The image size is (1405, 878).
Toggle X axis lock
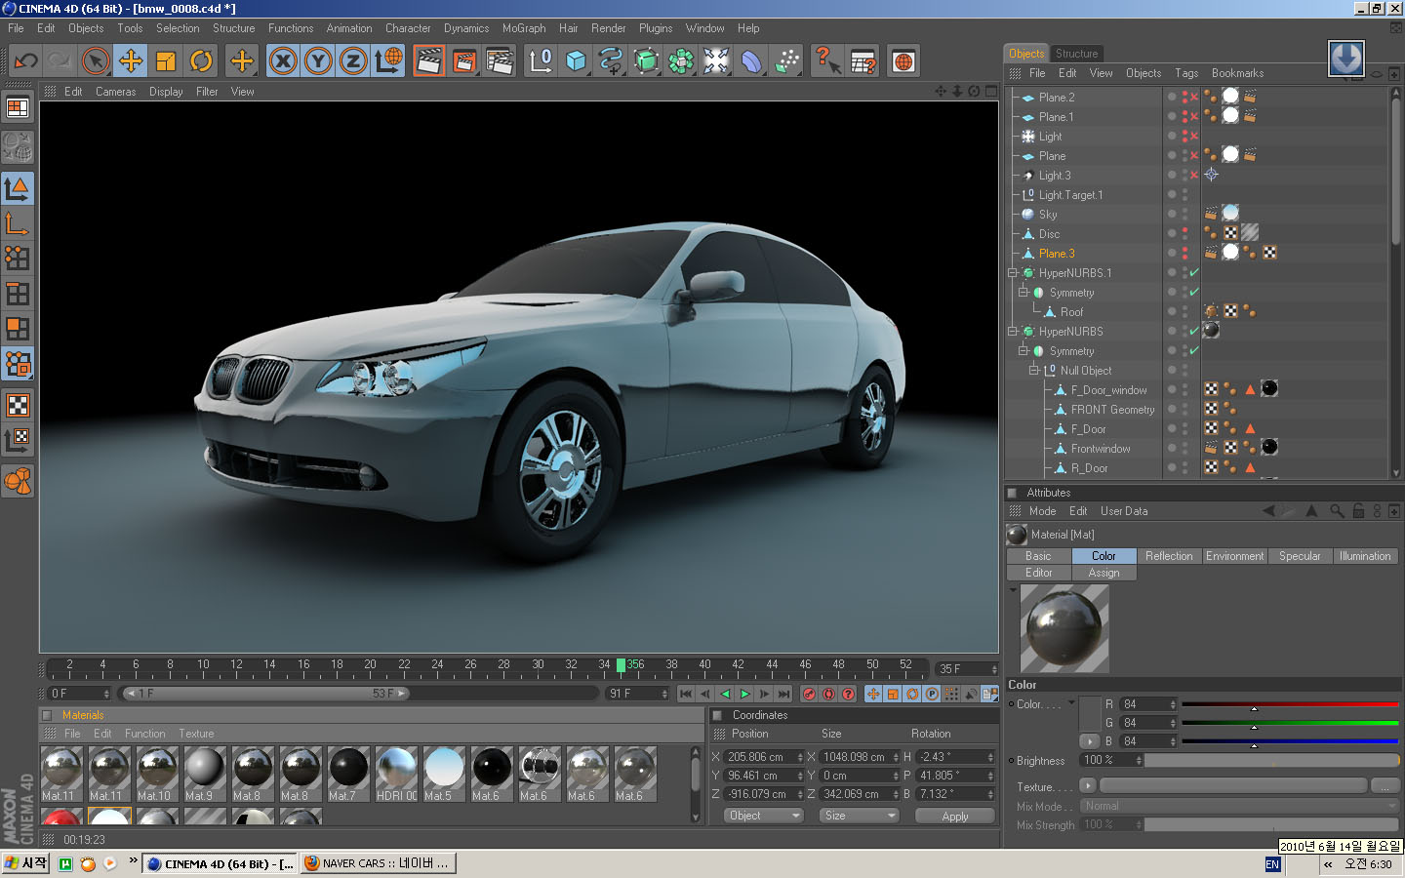coord(283,61)
